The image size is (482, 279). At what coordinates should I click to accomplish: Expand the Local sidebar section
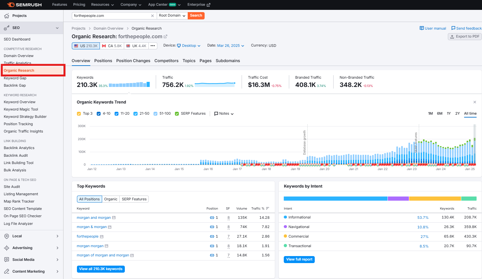[x=57, y=236]
